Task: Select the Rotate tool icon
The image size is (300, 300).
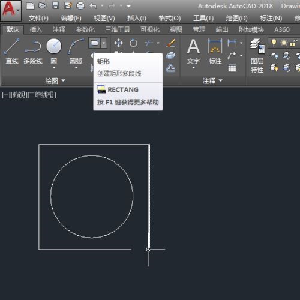Action: (x=133, y=43)
